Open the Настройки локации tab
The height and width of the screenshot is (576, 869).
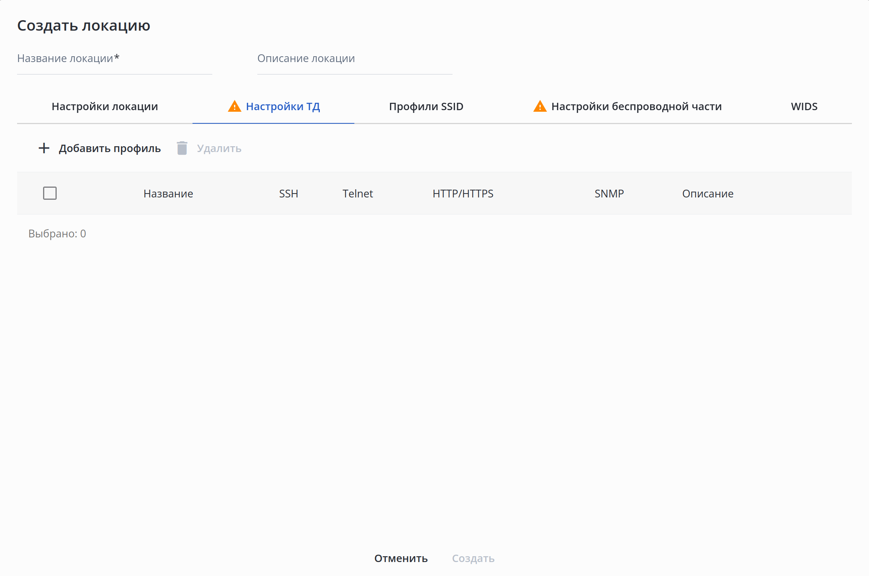tap(105, 107)
